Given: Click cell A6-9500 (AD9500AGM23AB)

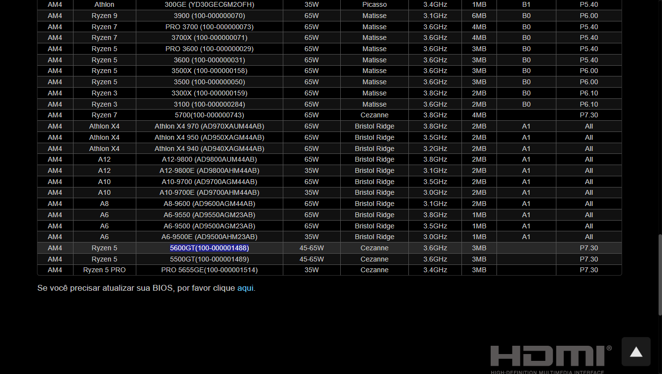Looking at the screenshot, I should 209,226.
